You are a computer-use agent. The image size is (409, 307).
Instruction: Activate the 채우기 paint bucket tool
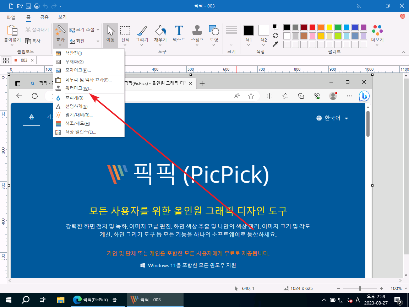160,35
